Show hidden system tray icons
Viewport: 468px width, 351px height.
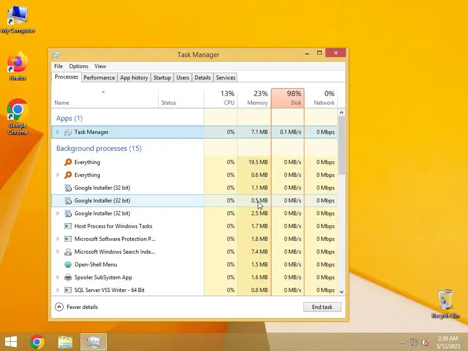(x=403, y=342)
